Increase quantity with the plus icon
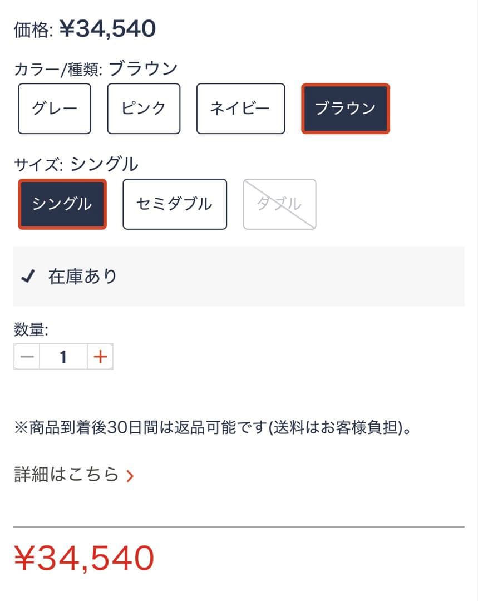Screen dimensions: 478x601 tap(101, 356)
